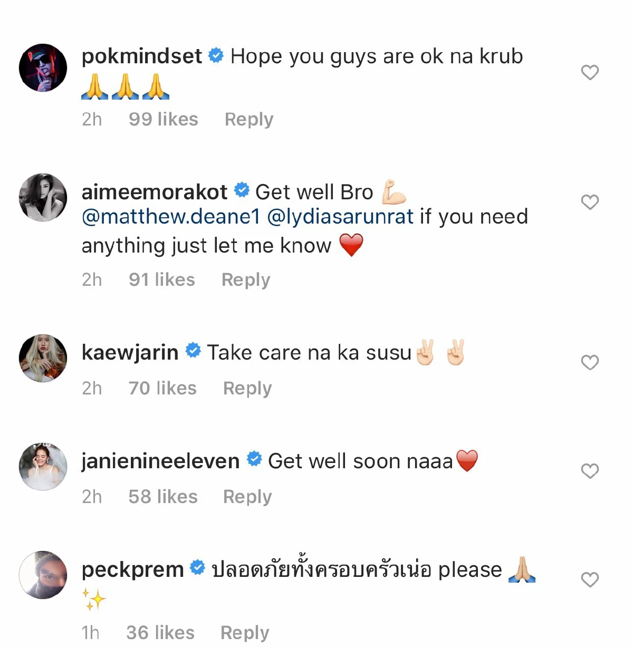The height and width of the screenshot is (647, 633).
Task: View the 99 likes on pokmindset's comment
Action: coord(164,119)
